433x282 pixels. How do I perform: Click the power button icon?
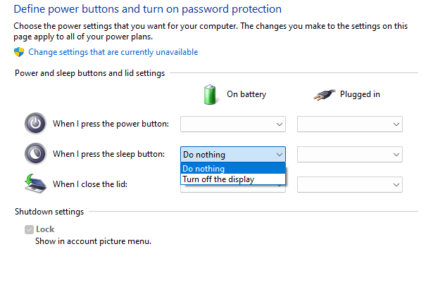[x=34, y=124]
